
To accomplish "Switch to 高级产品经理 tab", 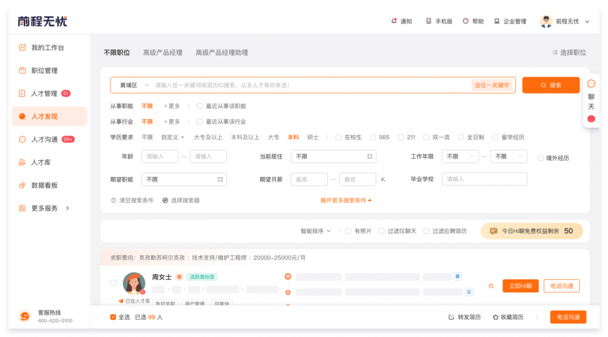I will [162, 52].
